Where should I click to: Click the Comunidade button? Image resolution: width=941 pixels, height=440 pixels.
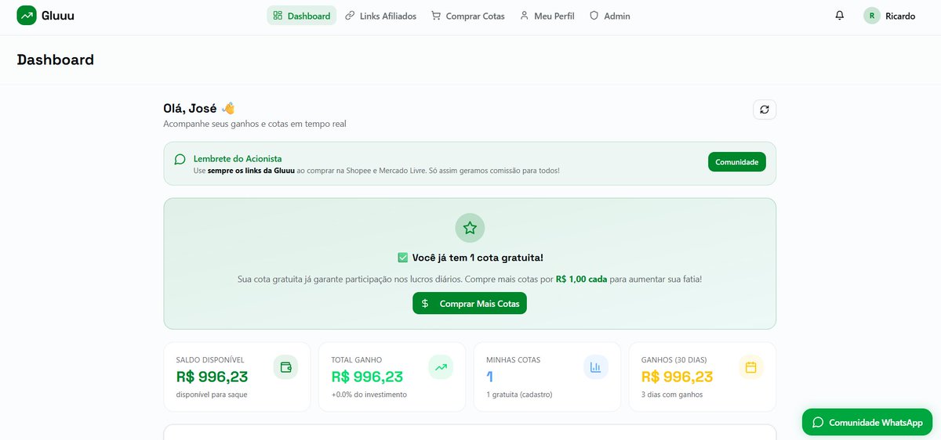[x=737, y=162]
